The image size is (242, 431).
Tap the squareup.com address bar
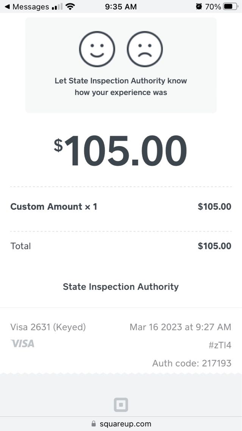point(125,424)
